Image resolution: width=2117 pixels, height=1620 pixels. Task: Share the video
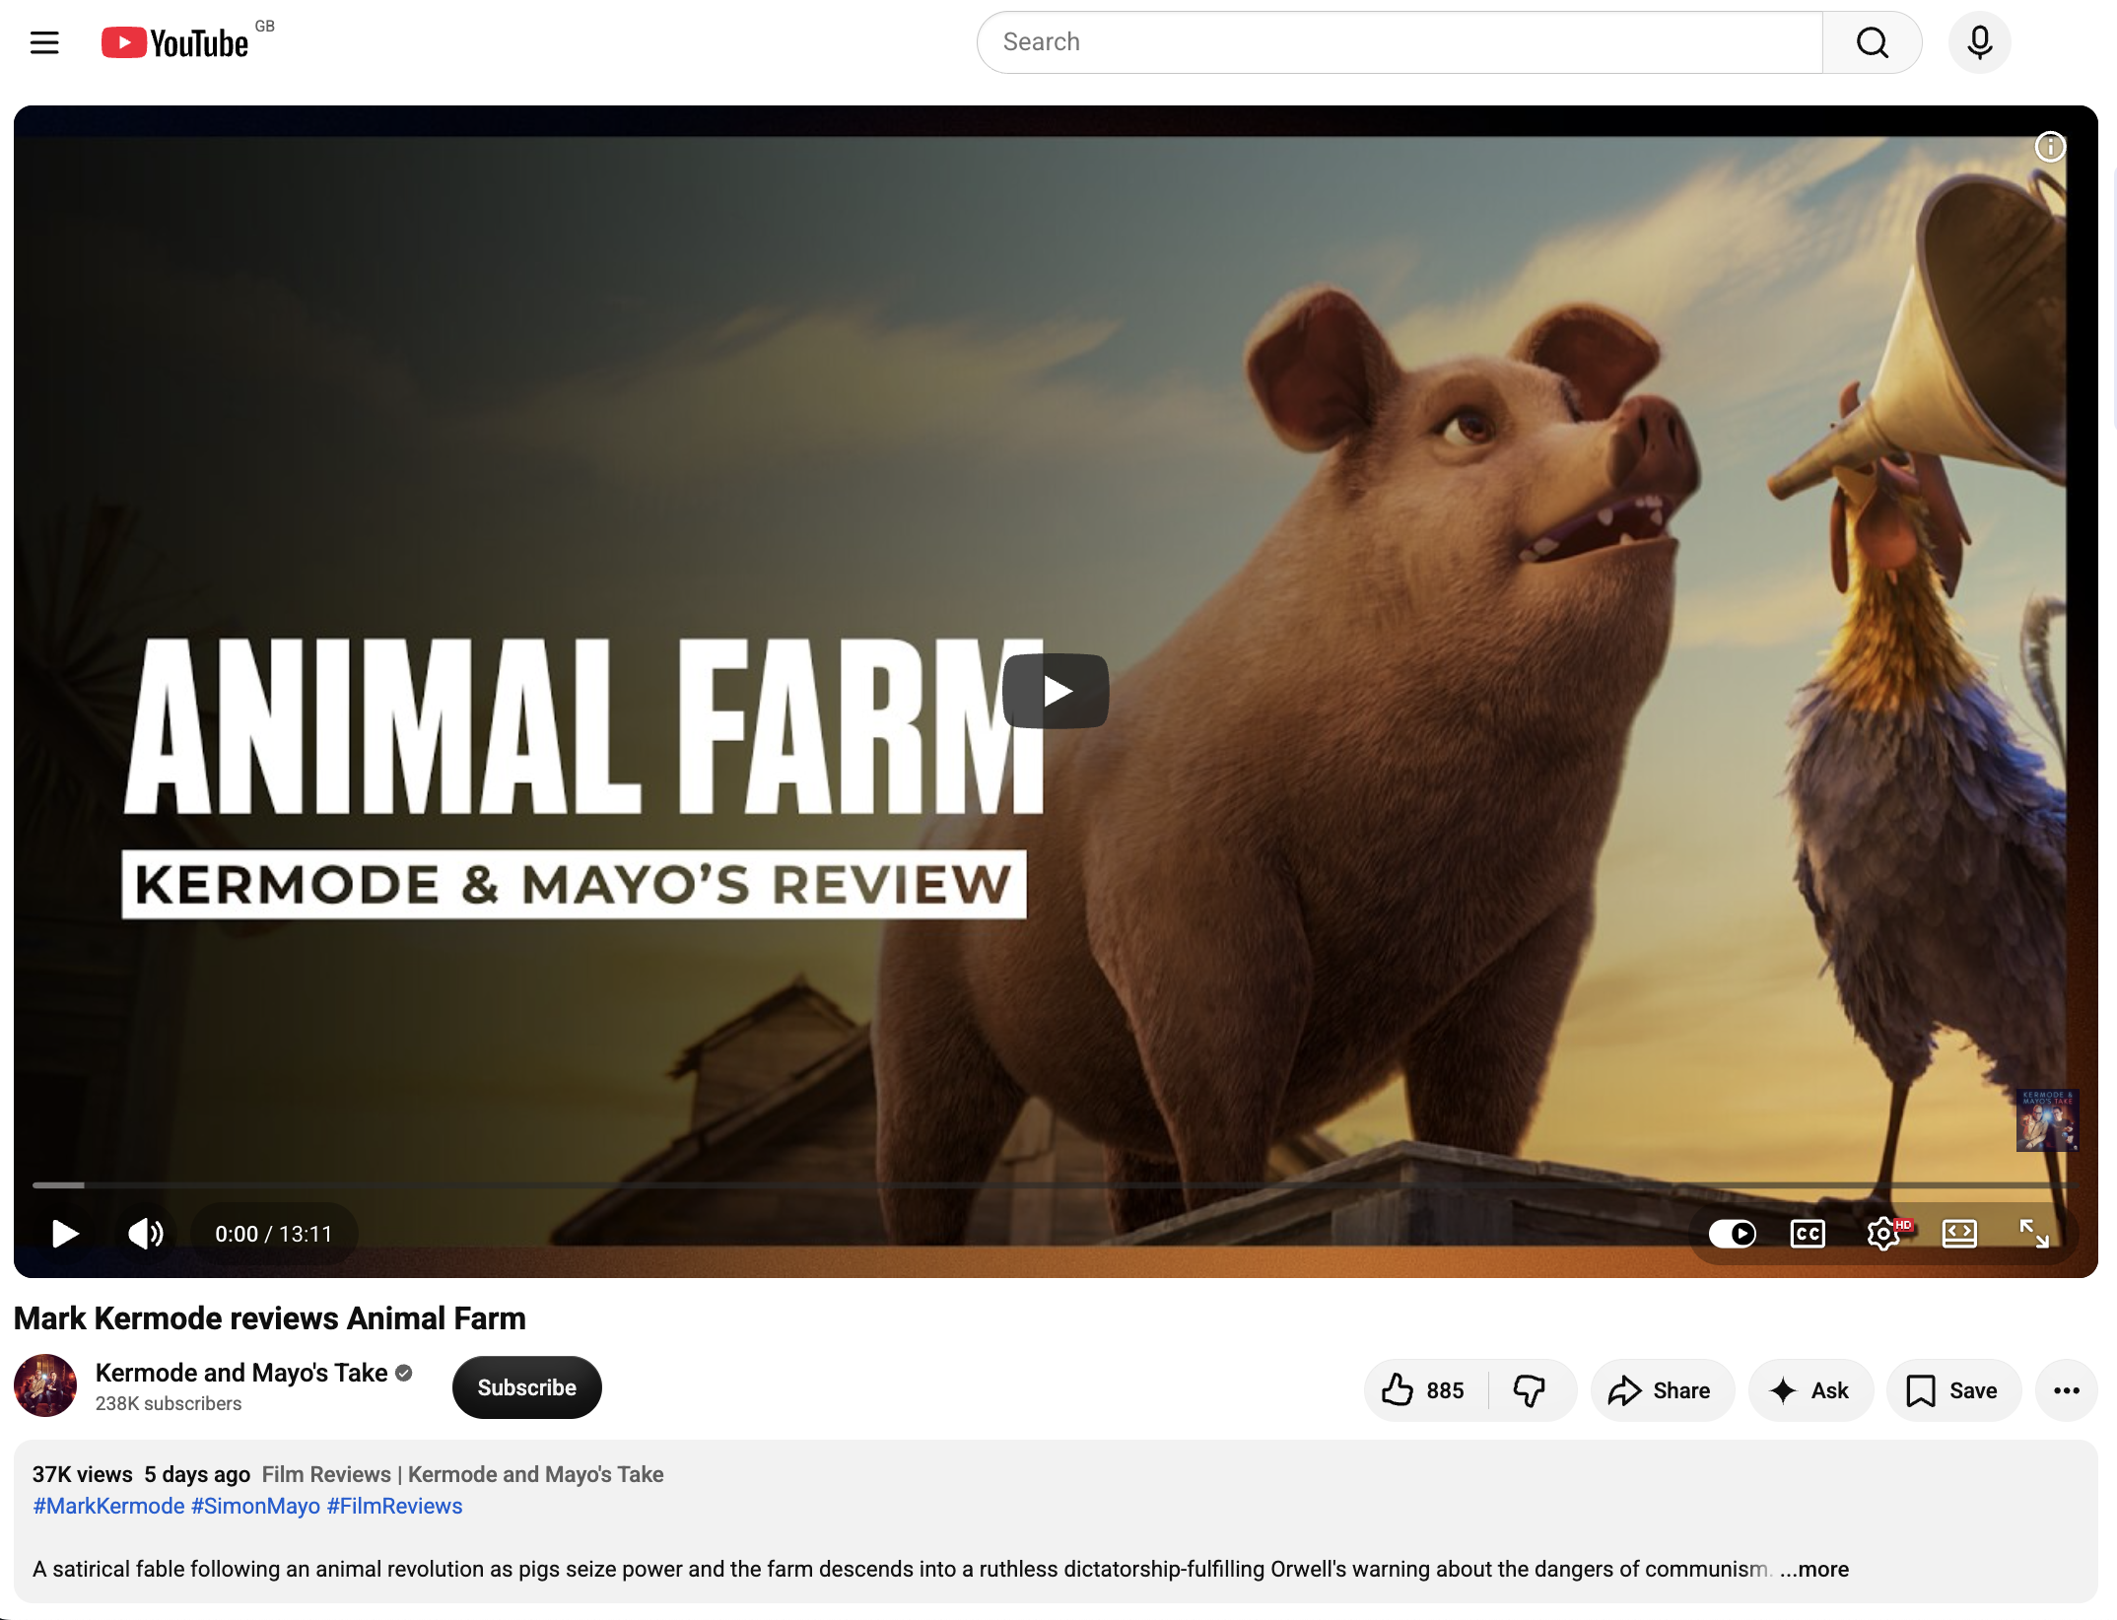pos(1662,1390)
